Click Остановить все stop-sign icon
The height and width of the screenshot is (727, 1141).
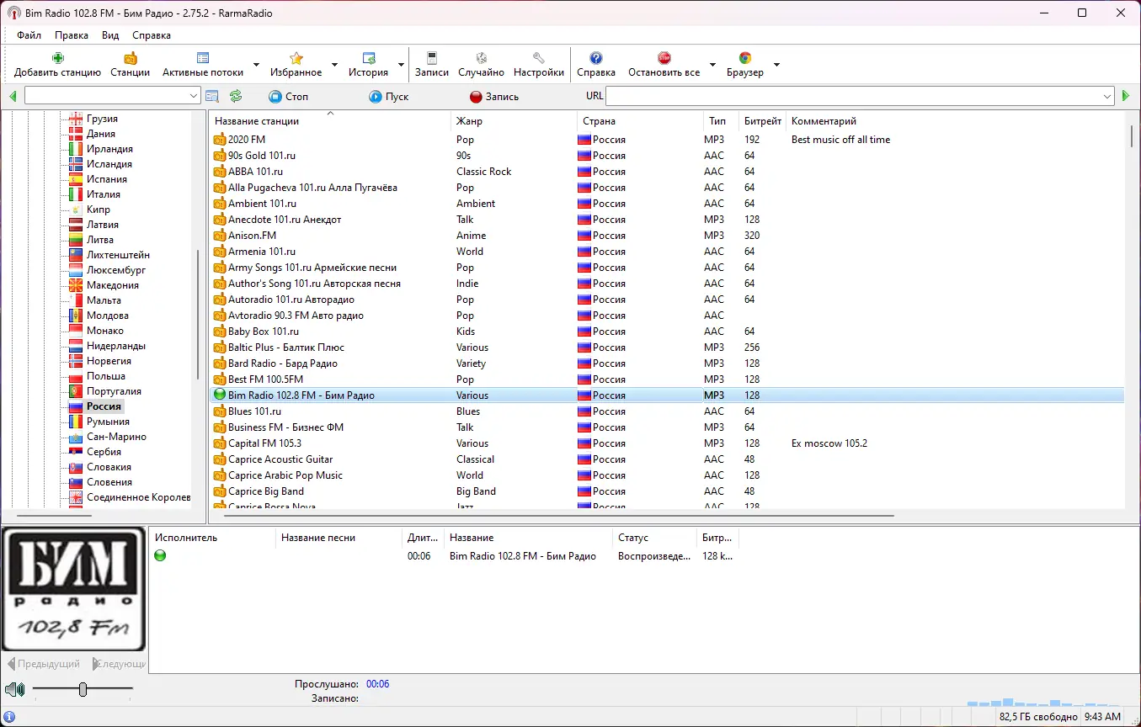[664, 58]
